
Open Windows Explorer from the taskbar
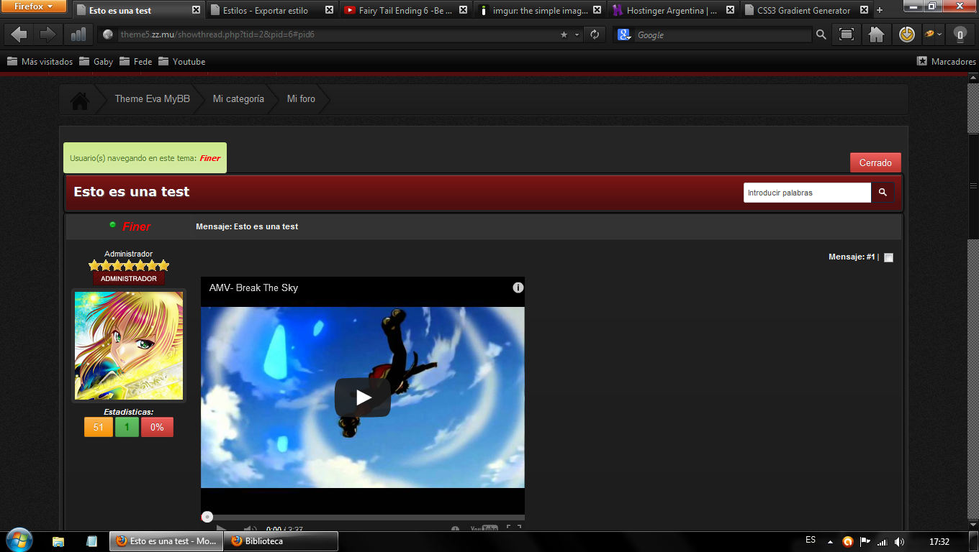click(x=58, y=541)
